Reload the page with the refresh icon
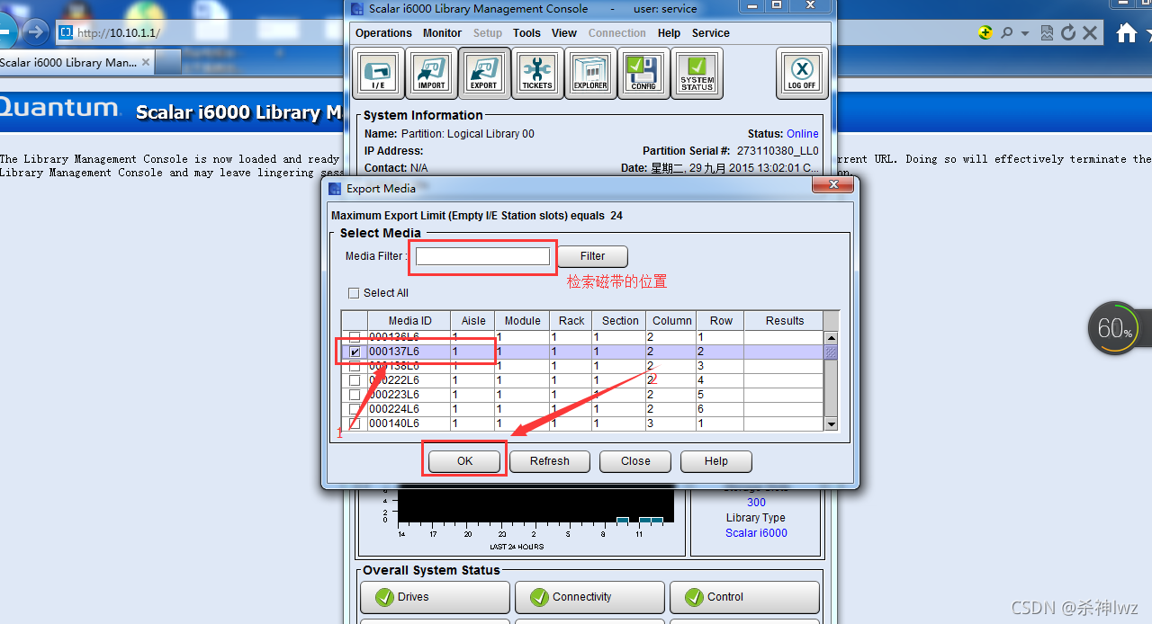The image size is (1152, 624). click(1068, 33)
